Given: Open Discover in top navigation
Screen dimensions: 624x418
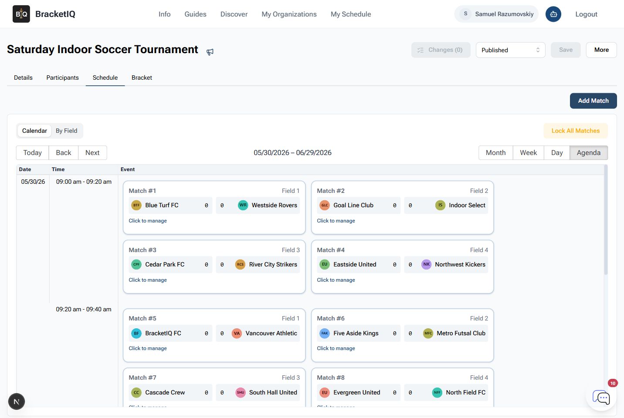Looking at the screenshot, I should click(234, 14).
